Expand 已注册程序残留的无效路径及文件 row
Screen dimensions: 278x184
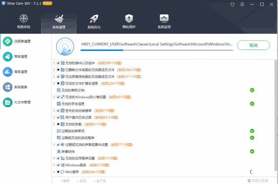[x=54, y=76]
